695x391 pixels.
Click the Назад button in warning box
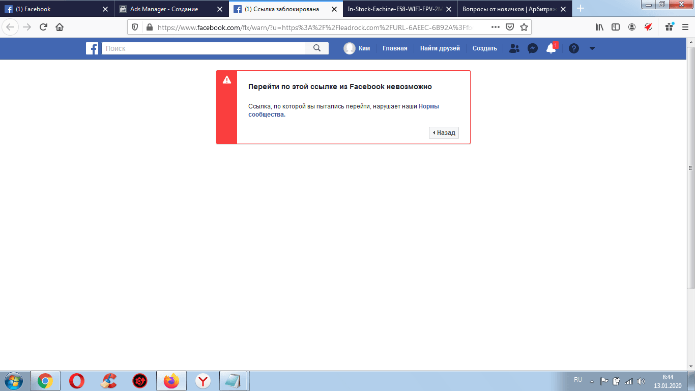pos(444,132)
